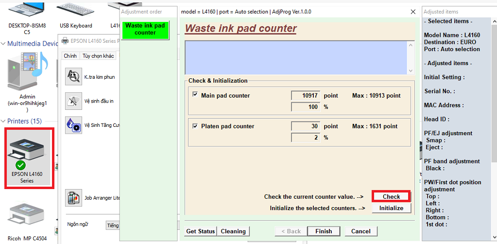
Task: Open K.tra kim phun nozzle check icon
Action: (73, 77)
